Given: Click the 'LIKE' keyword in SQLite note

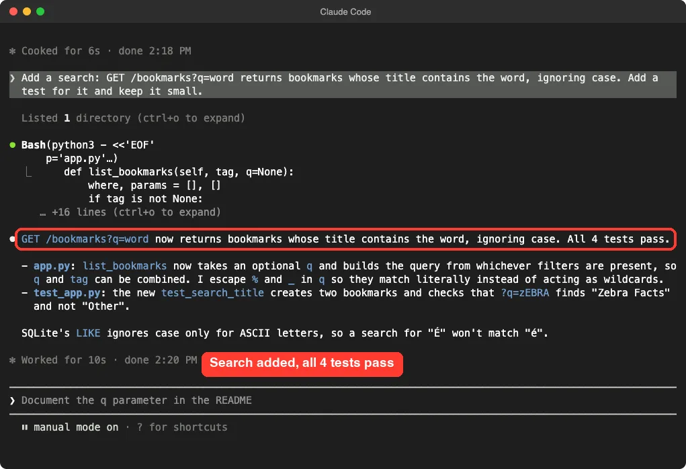Looking at the screenshot, I should click(x=88, y=333).
